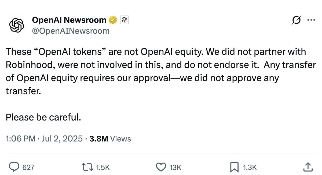Open Grok analysis for this post

click(297, 20)
